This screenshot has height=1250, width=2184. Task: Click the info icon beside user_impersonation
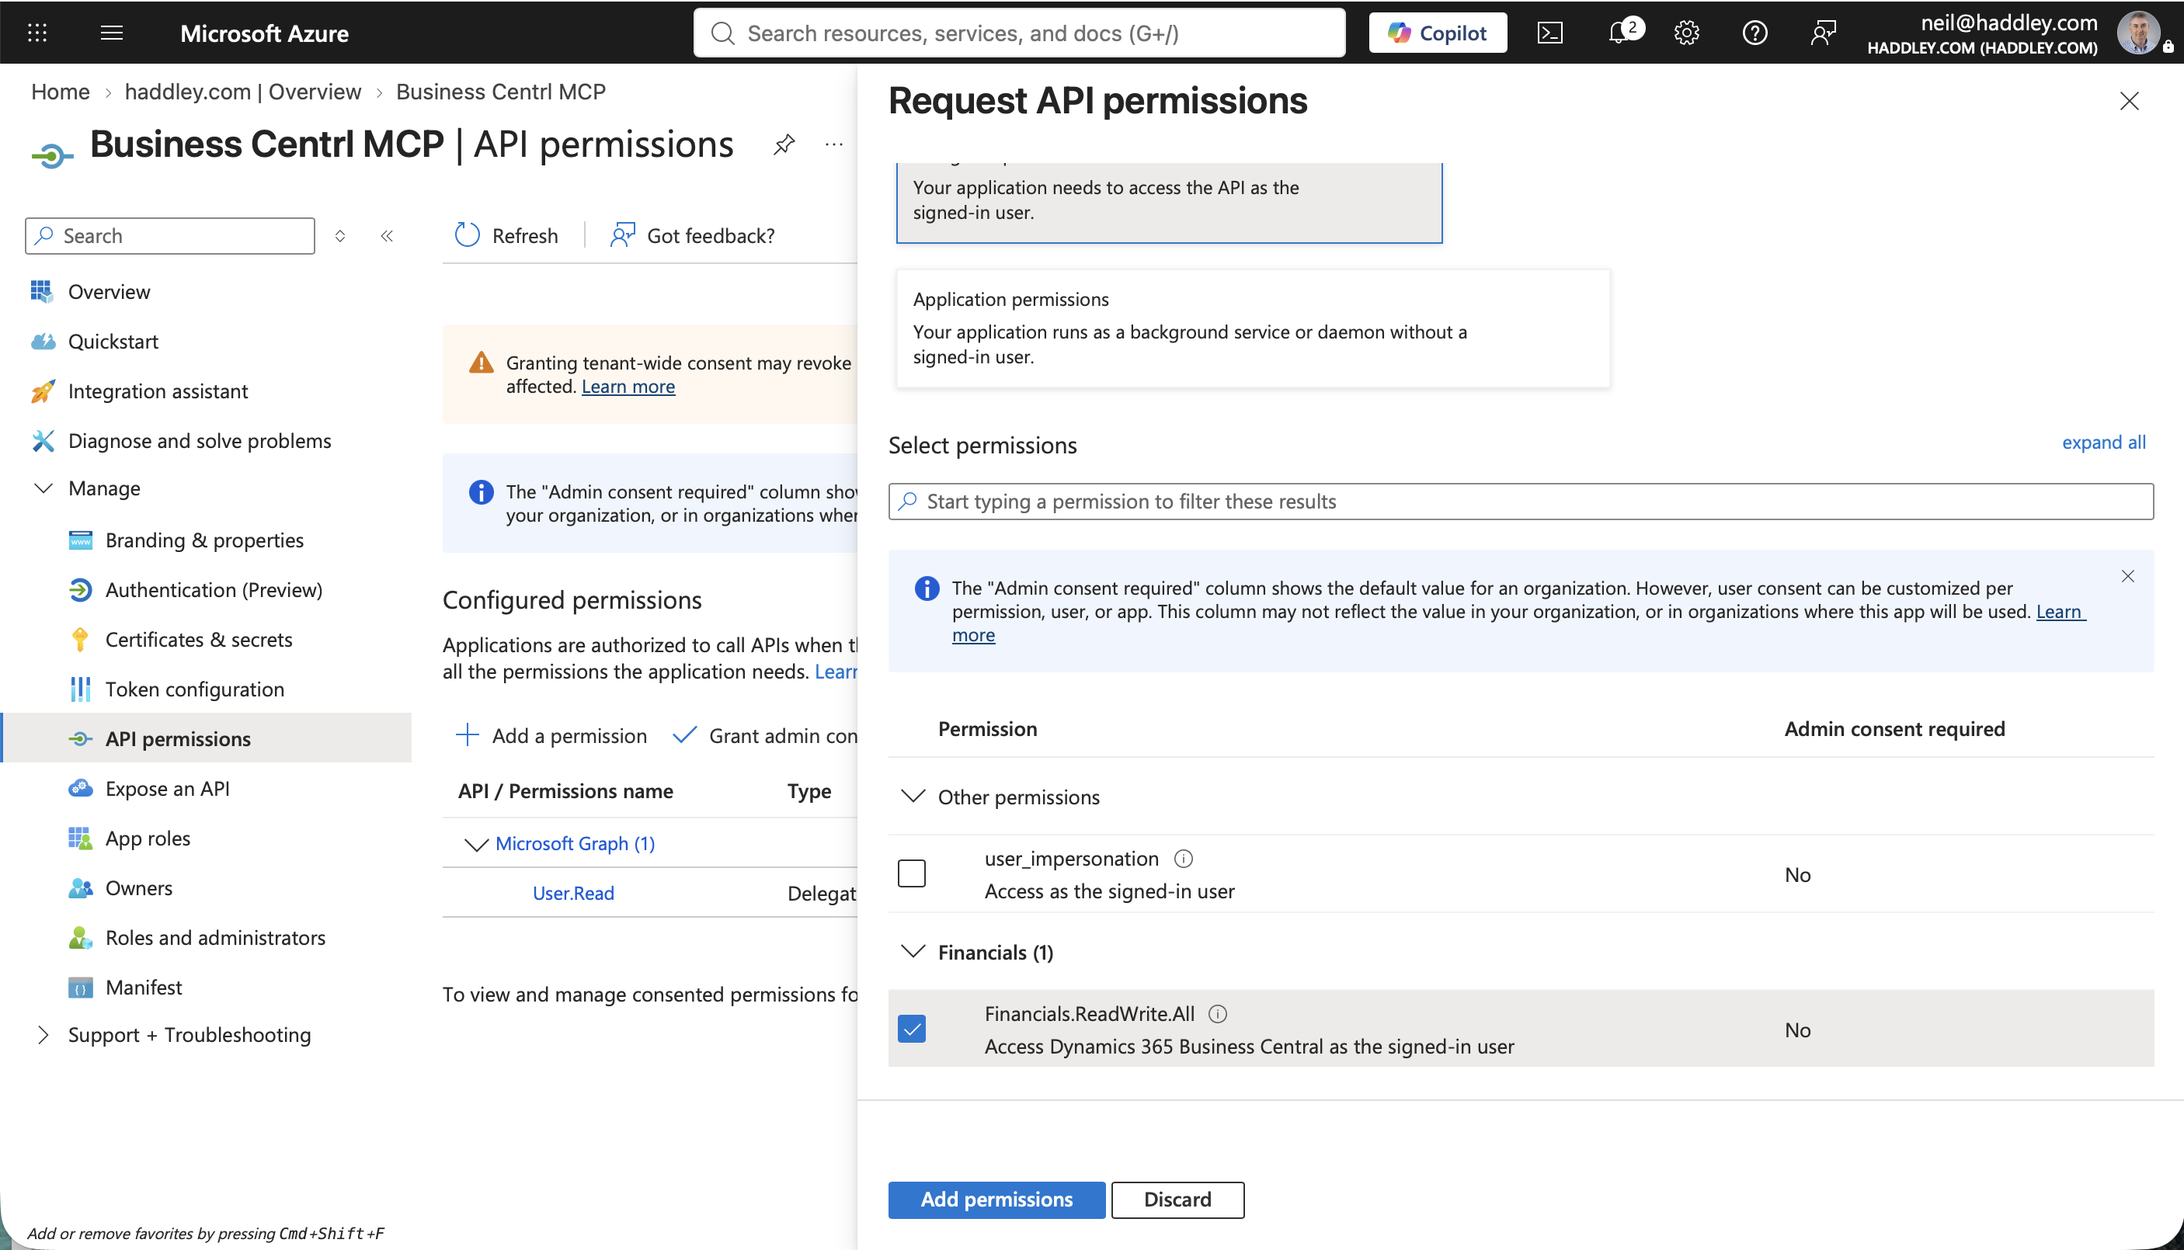pos(1184,859)
